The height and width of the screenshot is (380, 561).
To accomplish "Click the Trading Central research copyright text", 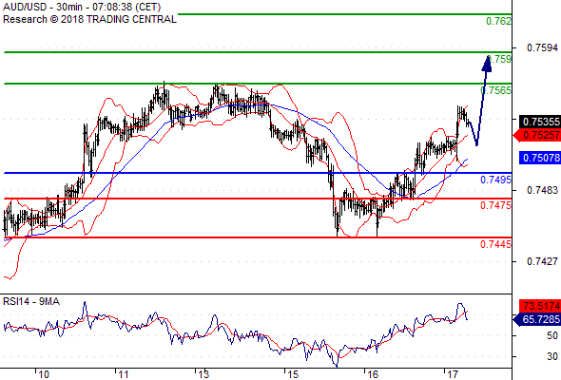I will pos(89,19).
